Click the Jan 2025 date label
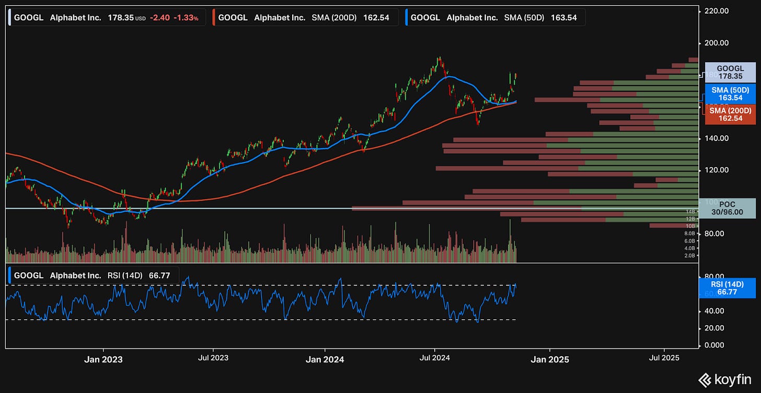The width and height of the screenshot is (761, 393). 549,359
